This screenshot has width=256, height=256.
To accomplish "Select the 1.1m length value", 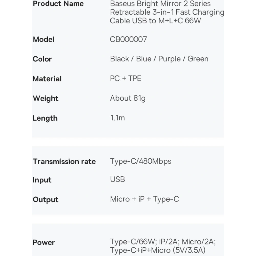I will (x=117, y=118).
